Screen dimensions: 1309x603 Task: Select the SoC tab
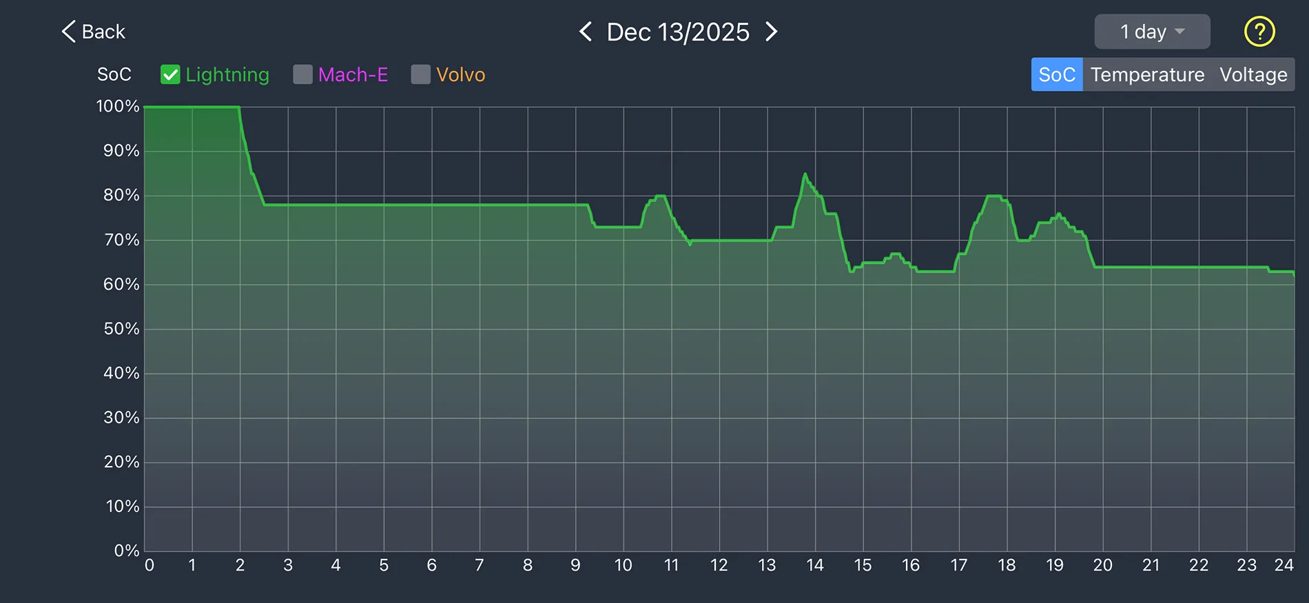click(1056, 74)
